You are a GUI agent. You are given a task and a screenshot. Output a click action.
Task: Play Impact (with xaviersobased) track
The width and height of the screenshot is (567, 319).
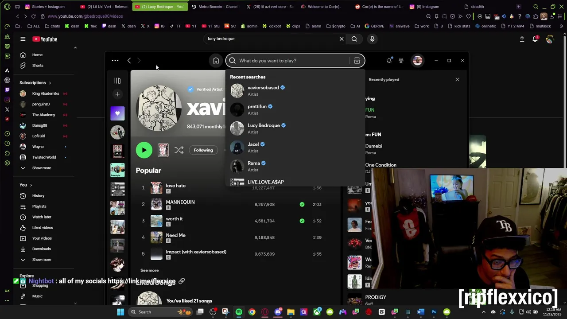(196, 252)
